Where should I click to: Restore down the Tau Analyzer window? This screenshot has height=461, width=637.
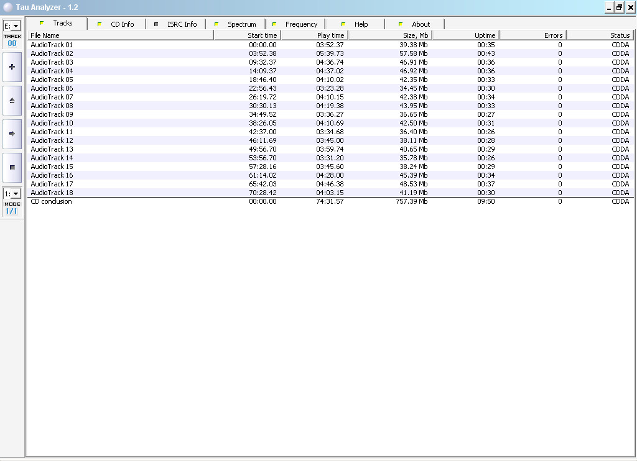click(x=620, y=7)
